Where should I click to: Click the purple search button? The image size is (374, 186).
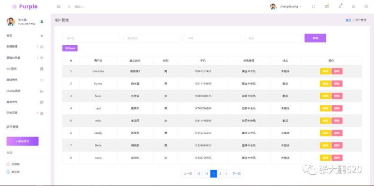[x=315, y=38]
